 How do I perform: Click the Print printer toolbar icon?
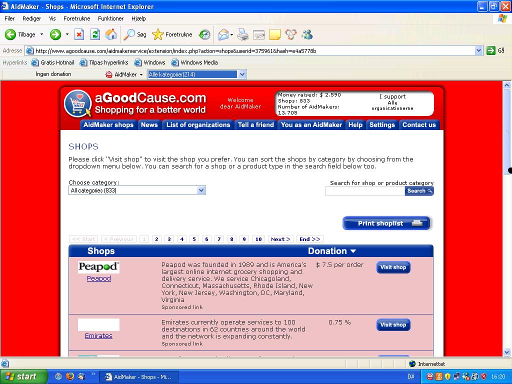coord(243,34)
